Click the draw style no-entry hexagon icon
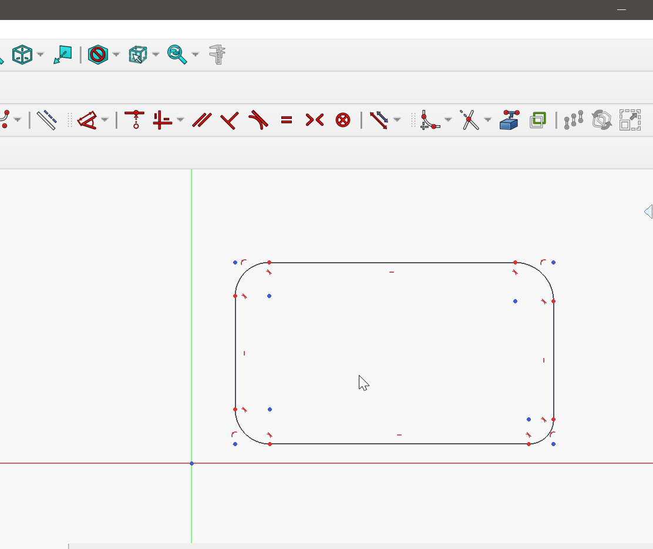The width and height of the screenshot is (653, 549). [x=98, y=54]
